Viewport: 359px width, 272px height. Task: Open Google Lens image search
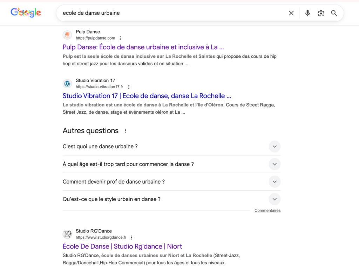coord(321,13)
